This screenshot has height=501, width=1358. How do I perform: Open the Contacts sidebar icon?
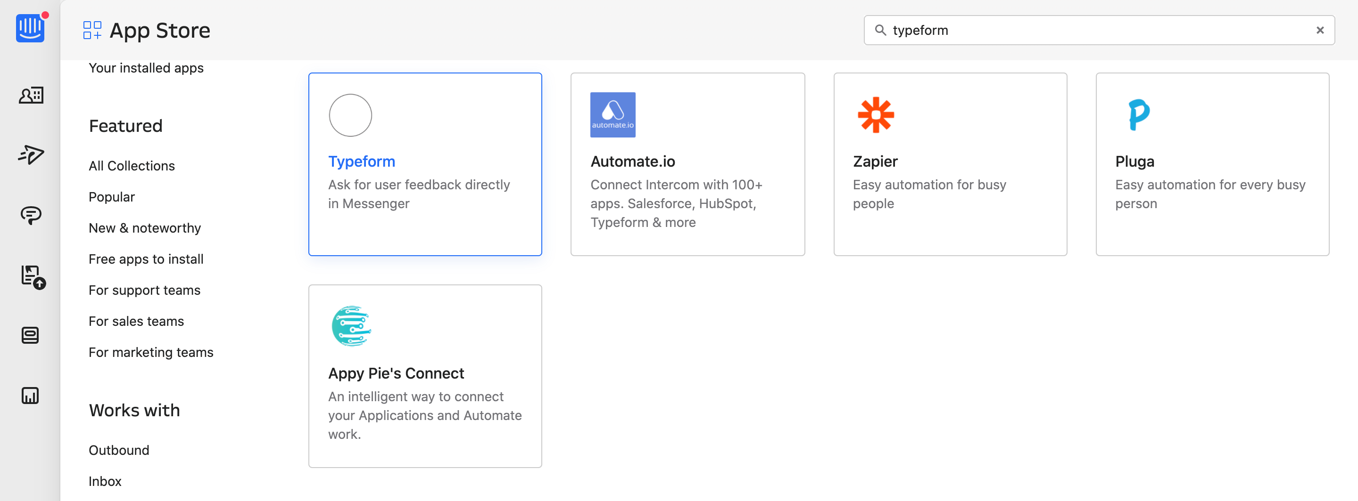[31, 95]
